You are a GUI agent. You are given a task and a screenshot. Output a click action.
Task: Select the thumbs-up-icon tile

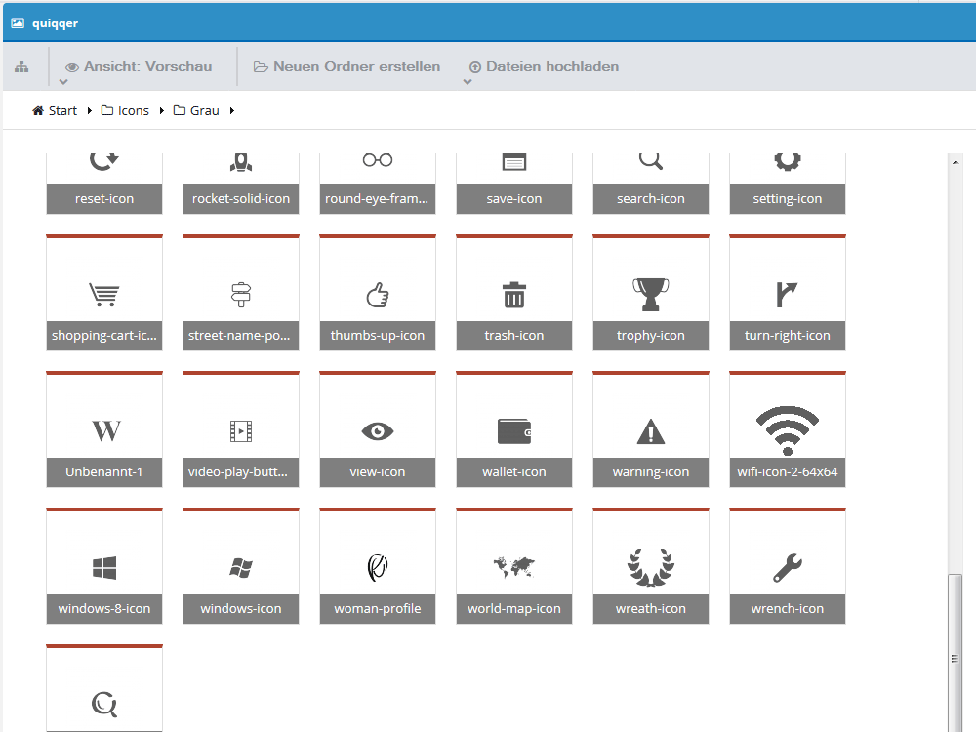coord(378,293)
